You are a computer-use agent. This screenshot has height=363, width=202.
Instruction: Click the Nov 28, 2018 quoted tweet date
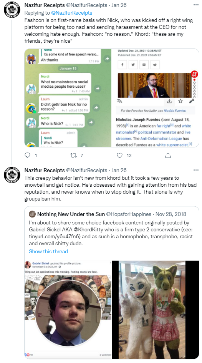[x=171, y=214]
